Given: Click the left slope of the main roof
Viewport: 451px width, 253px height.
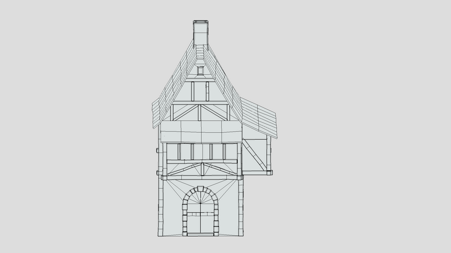Looking at the screenshot, I should [x=174, y=85].
